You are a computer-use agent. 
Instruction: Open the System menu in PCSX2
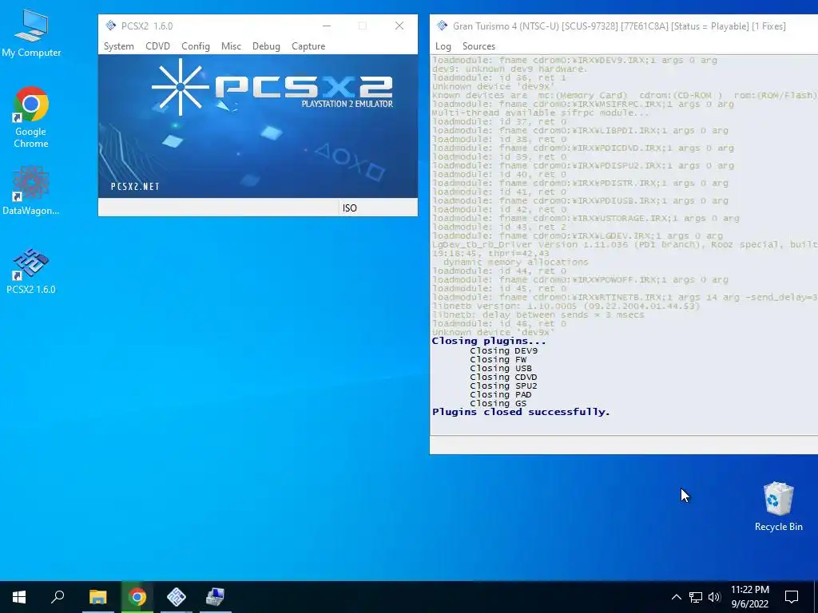[118, 45]
